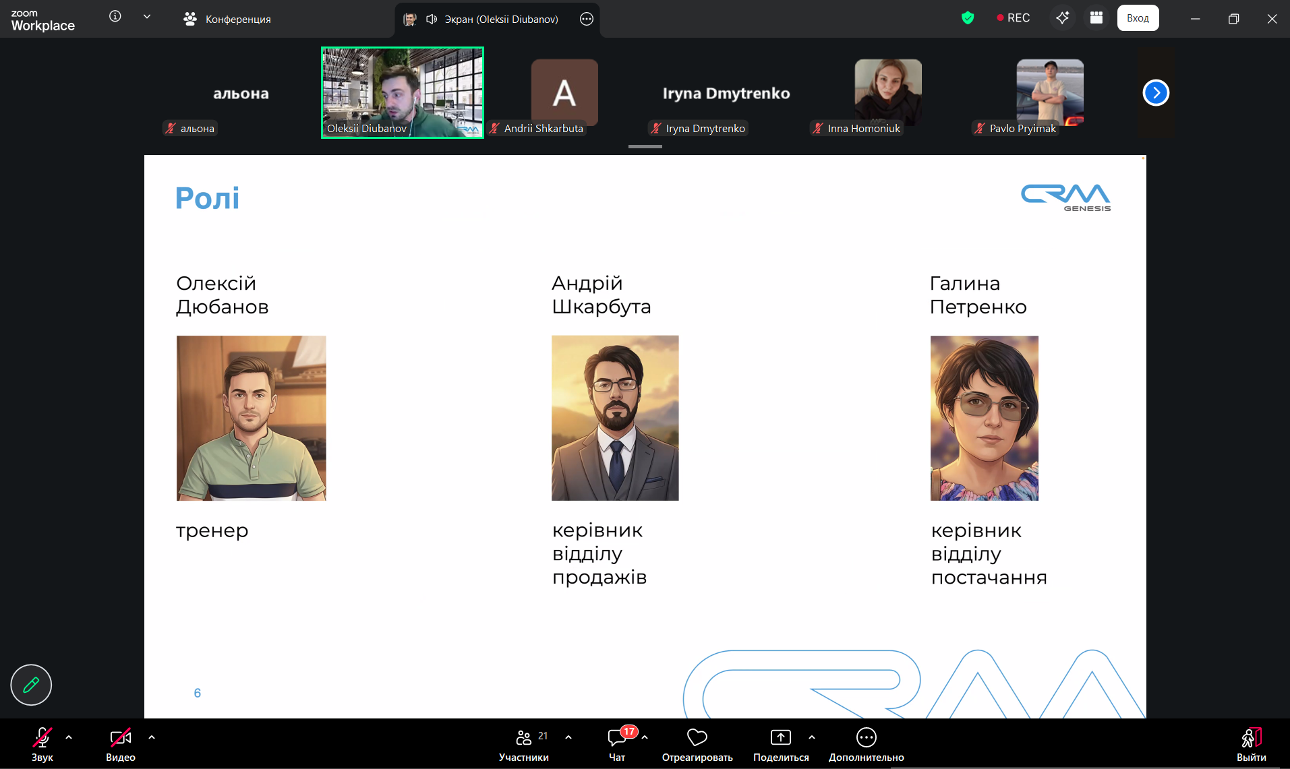Expand the share options arrow beside Поделиться
1290x769 pixels.
click(812, 737)
